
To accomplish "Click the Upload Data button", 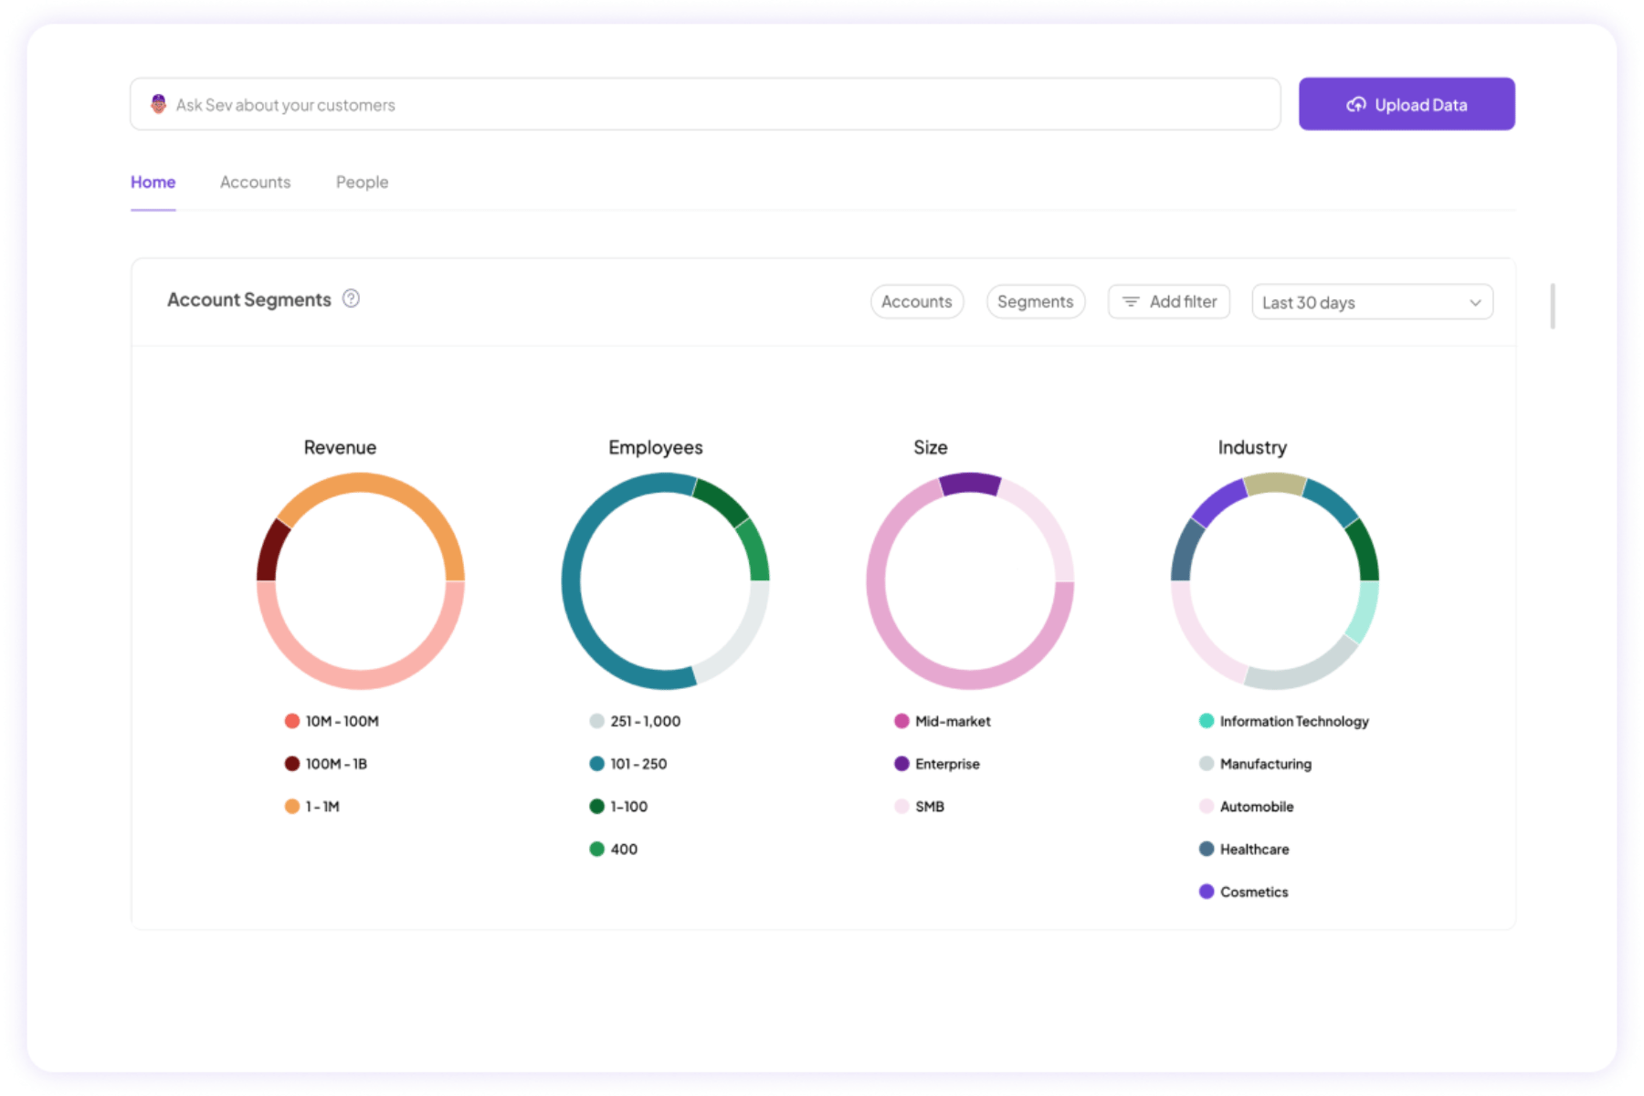I will [x=1407, y=105].
